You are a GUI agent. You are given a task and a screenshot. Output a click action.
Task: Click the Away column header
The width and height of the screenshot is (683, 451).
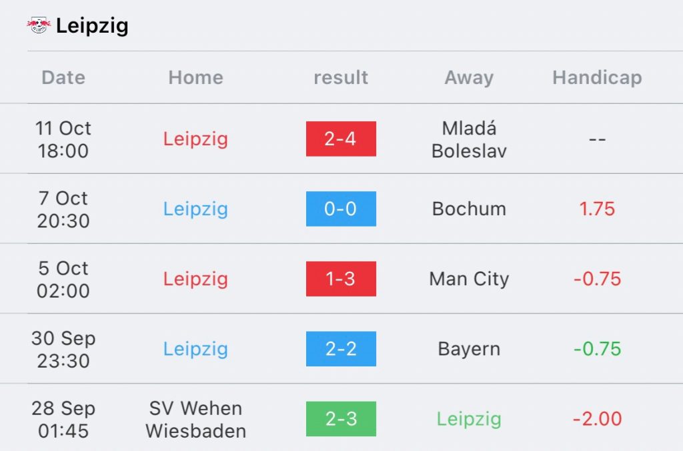(x=469, y=78)
